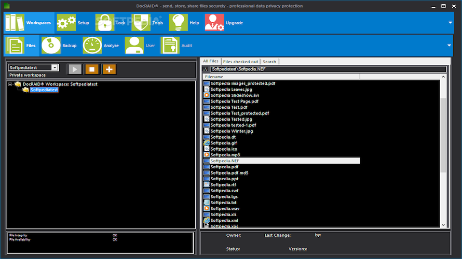Open the Tools shield icon
Screen dimensions: 462x259
pyautogui.click(x=141, y=23)
